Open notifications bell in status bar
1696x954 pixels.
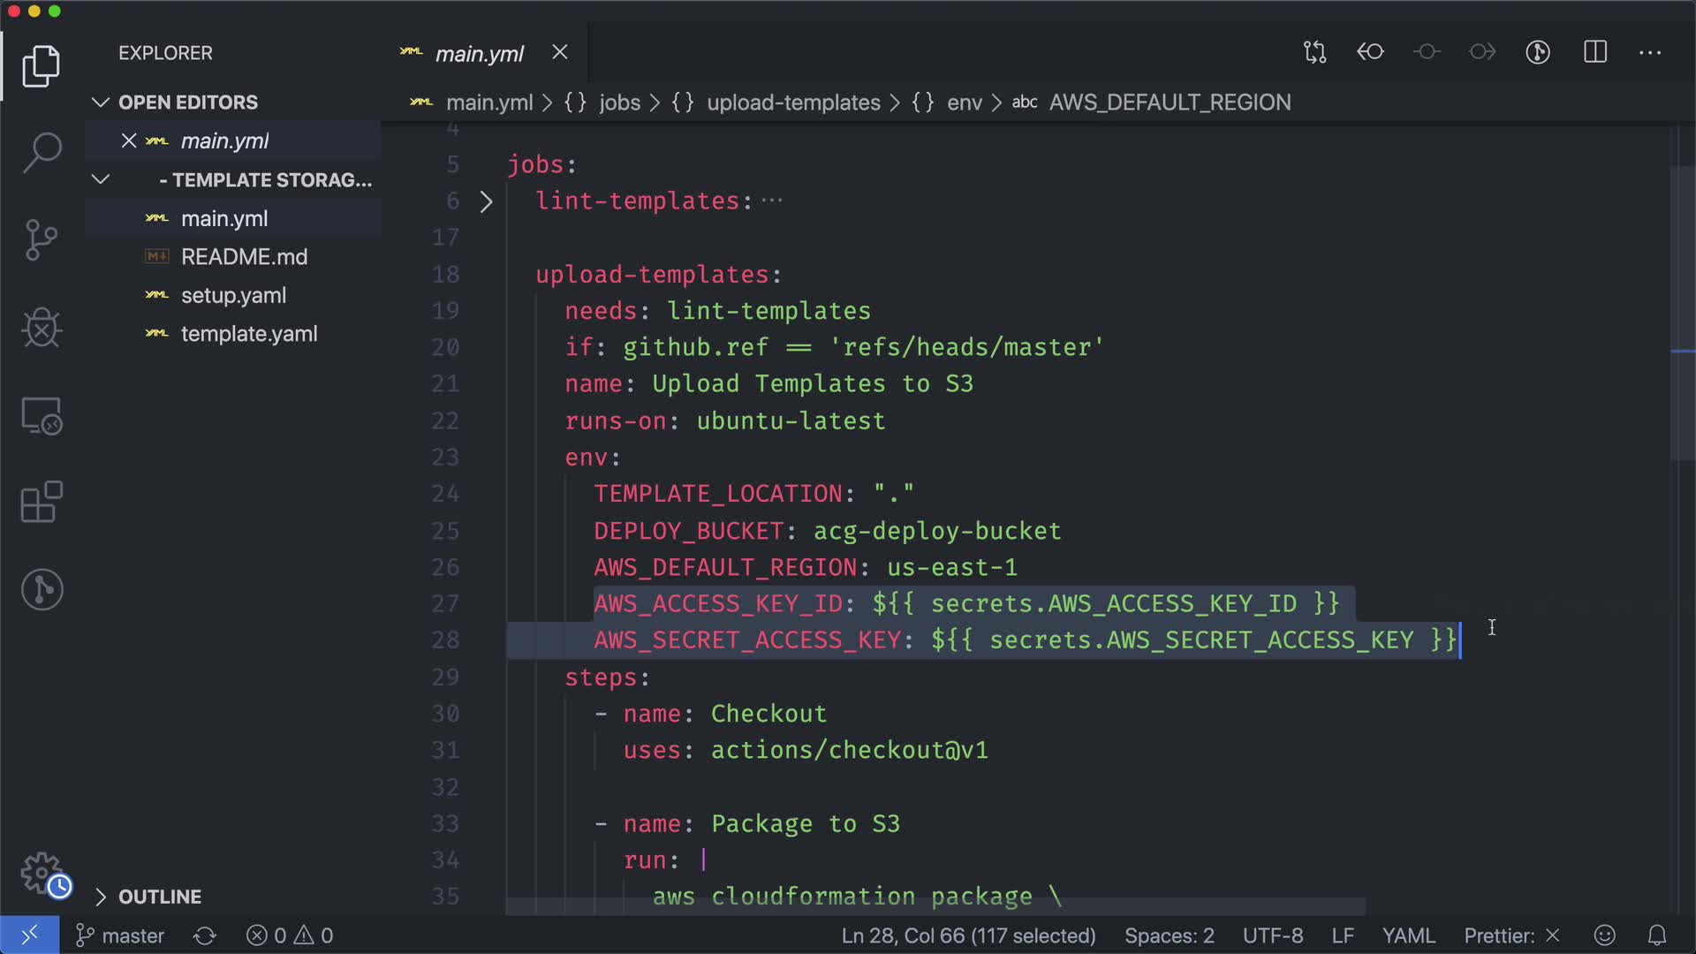point(1657,935)
